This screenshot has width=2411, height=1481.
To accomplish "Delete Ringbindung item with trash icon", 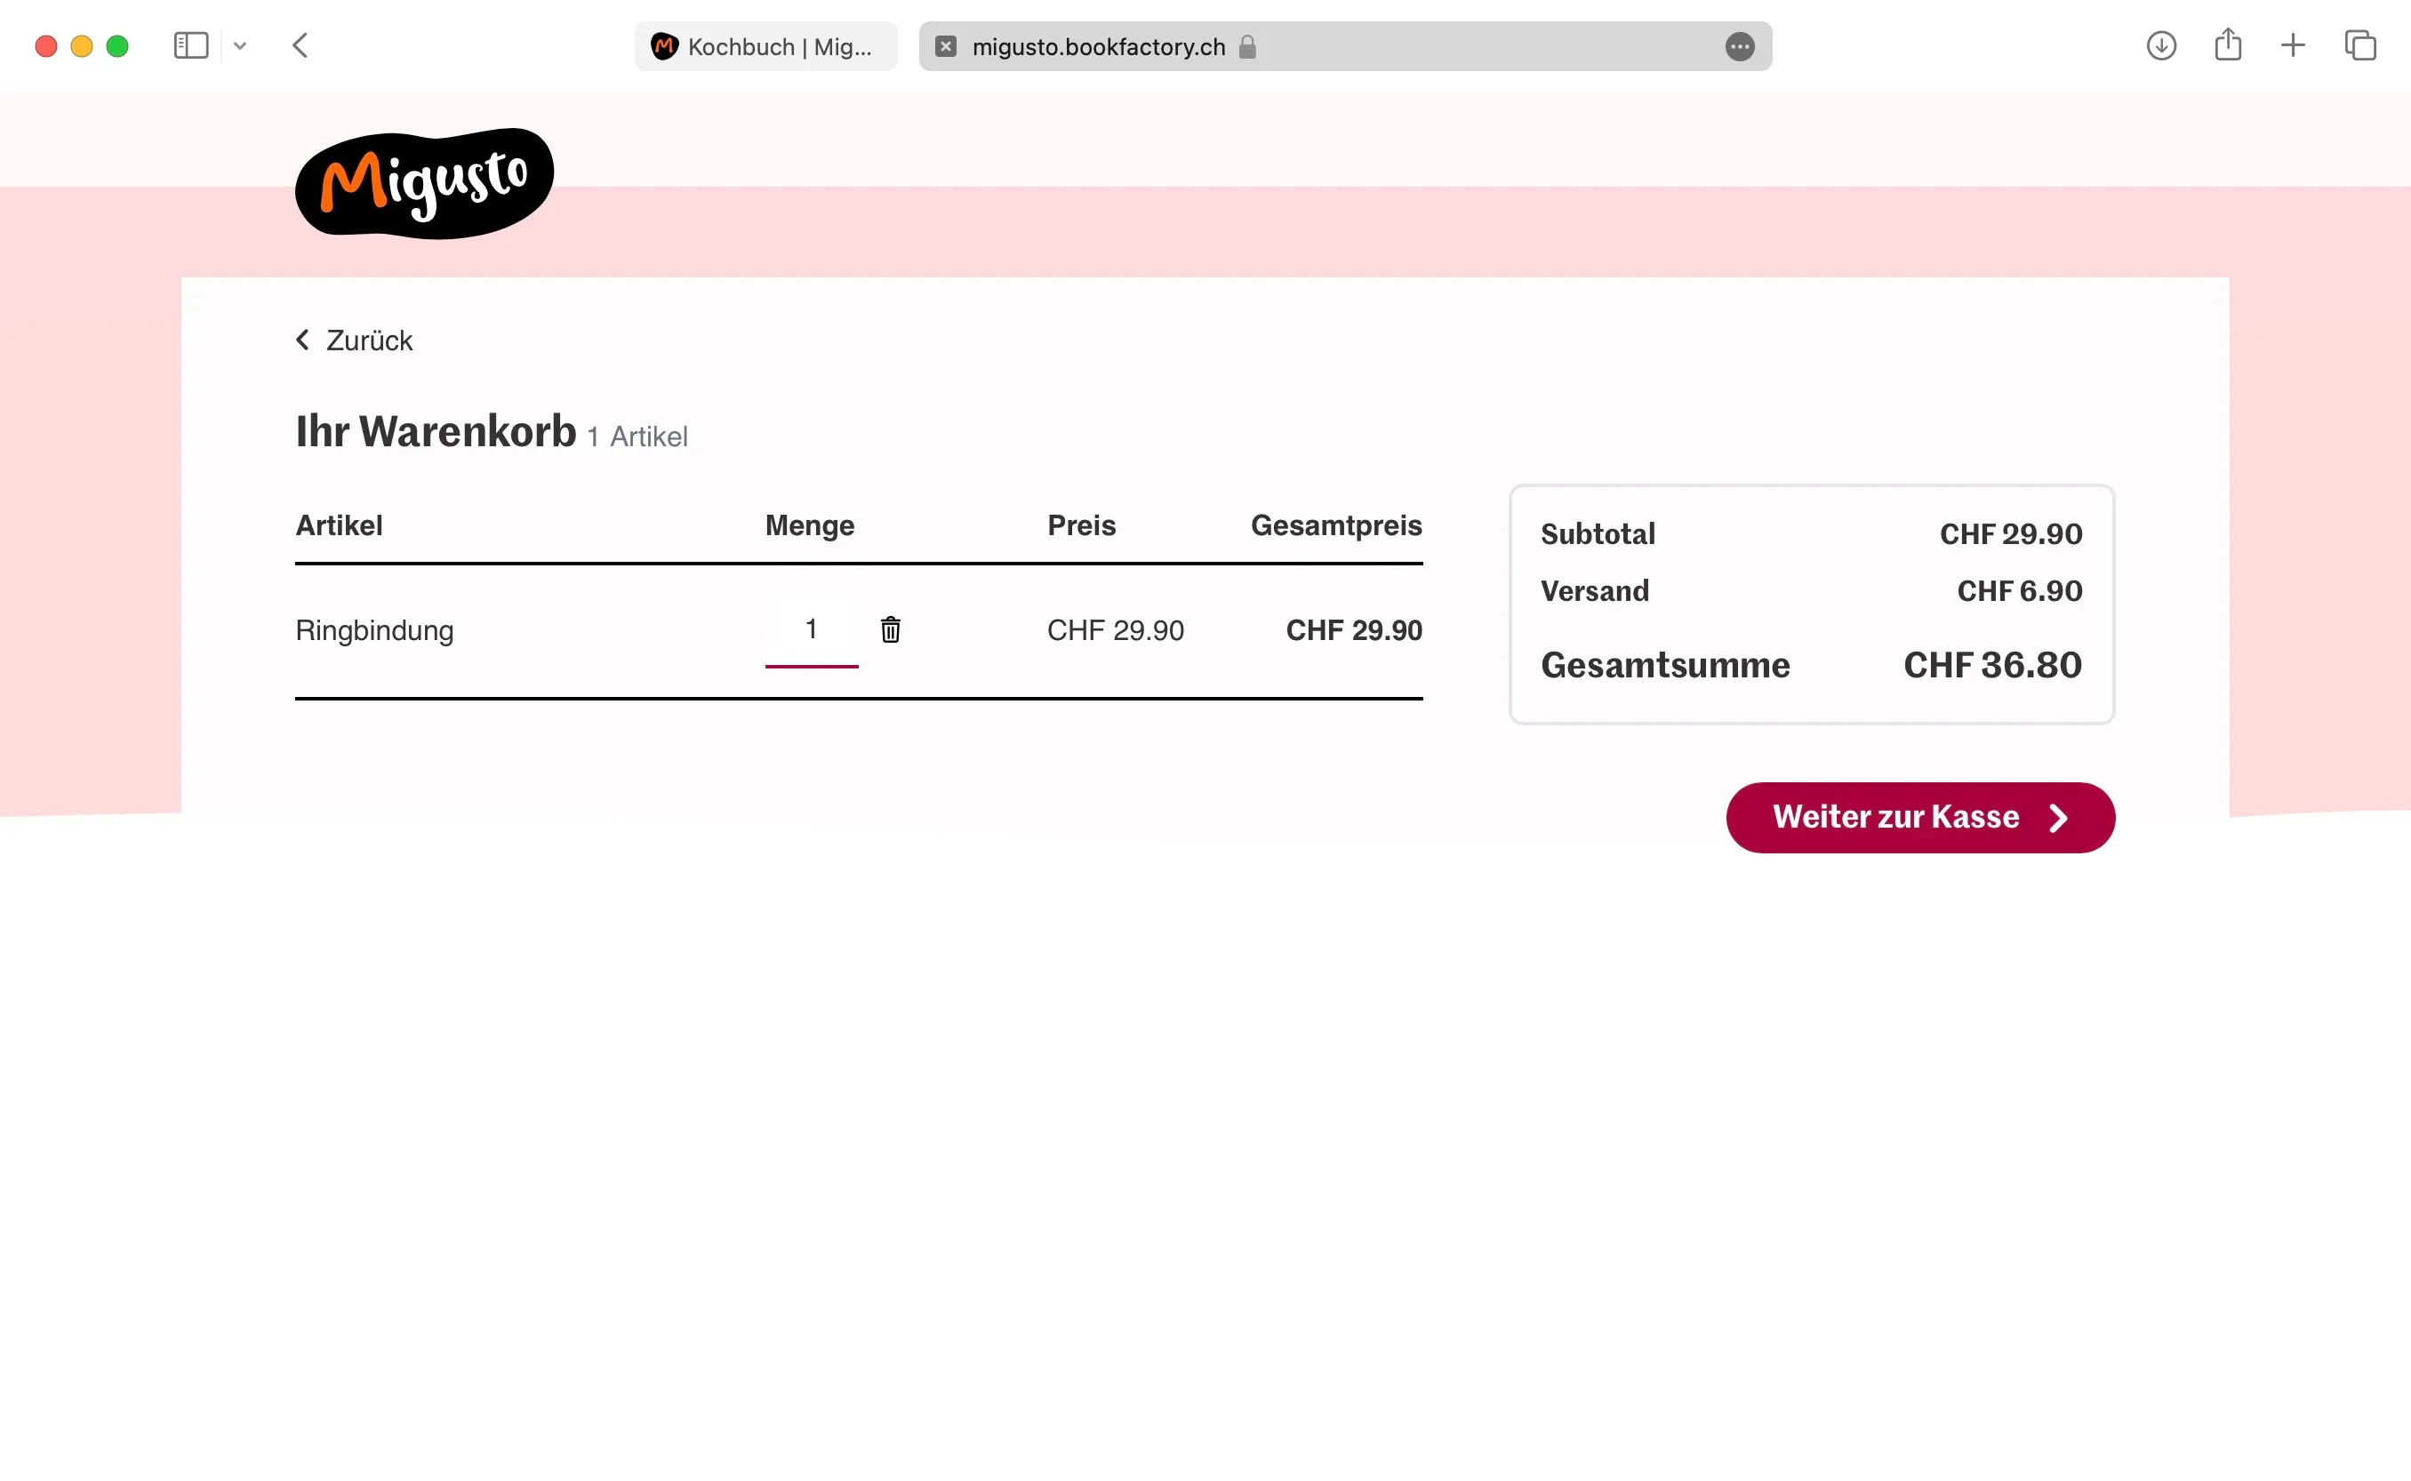I will 890,628.
